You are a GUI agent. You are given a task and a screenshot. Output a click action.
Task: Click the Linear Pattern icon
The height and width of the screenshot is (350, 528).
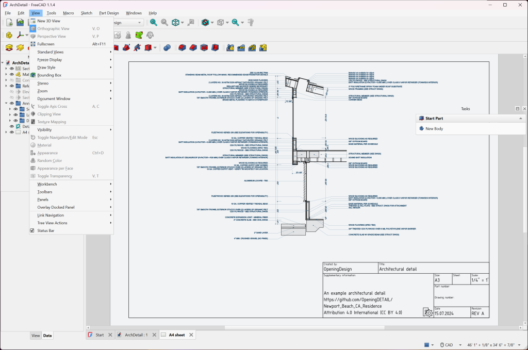[x=241, y=48]
